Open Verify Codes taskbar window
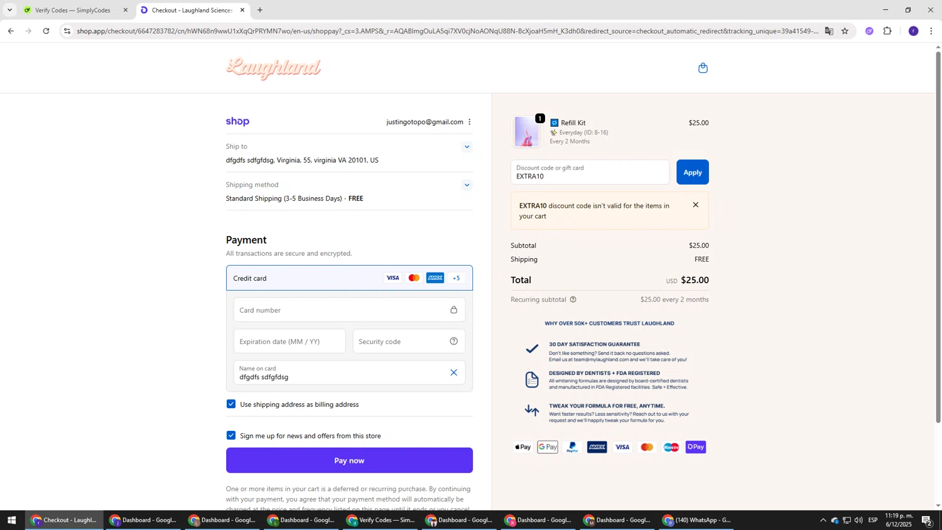 [x=381, y=520]
